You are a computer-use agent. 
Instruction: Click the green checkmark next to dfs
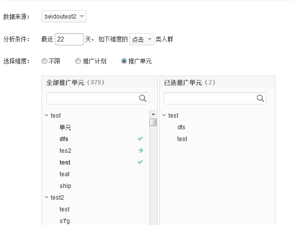tap(140, 139)
